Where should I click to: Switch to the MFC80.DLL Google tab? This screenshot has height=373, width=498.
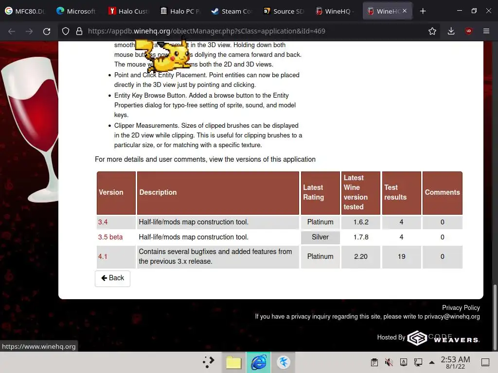[x=25, y=11]
